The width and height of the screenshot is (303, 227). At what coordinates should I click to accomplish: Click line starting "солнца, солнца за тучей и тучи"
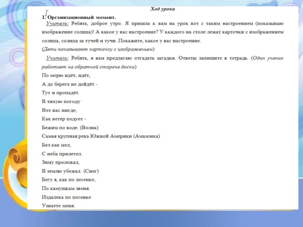point(121,41)
